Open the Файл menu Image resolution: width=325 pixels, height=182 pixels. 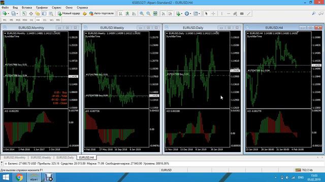click(5, 8)
